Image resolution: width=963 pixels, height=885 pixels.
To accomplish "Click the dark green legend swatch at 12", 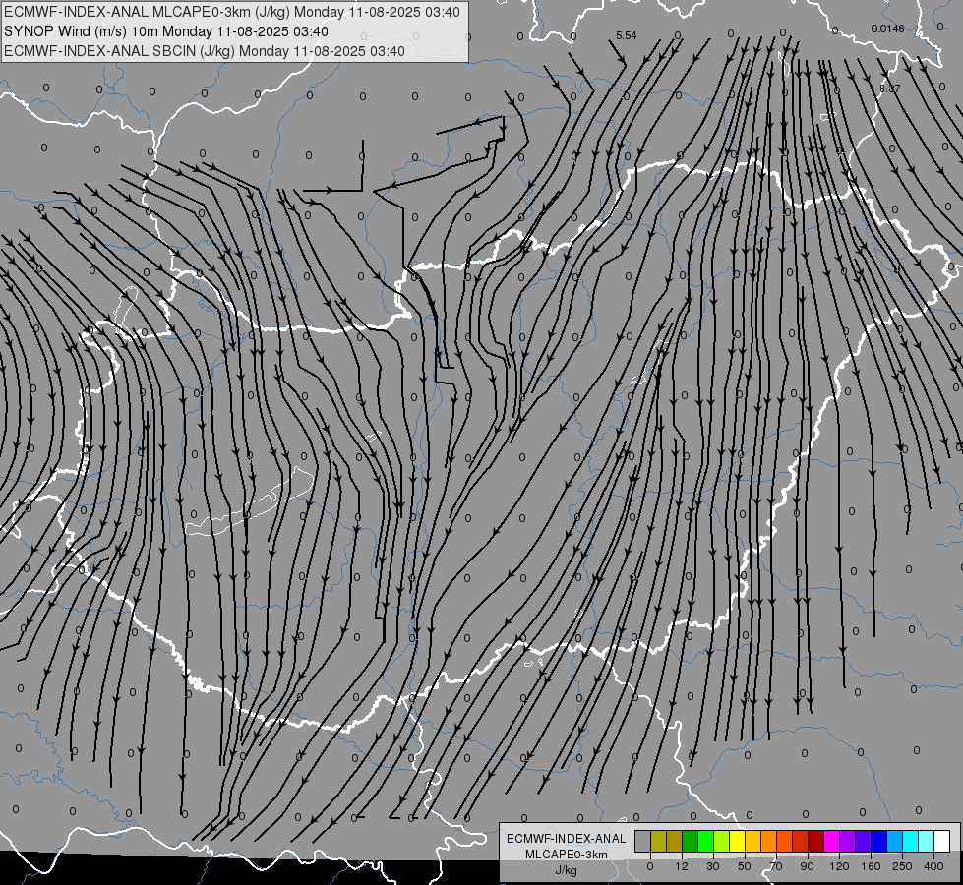I will coord(690,841).
